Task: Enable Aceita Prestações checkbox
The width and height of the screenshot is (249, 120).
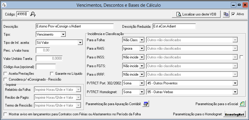Action: pos(5,74)
